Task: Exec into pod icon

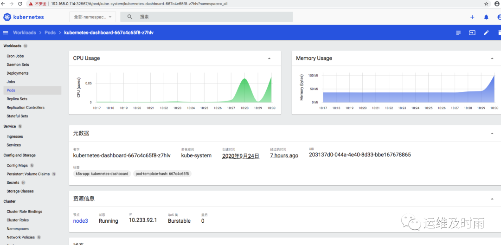Action: point(472,32)
